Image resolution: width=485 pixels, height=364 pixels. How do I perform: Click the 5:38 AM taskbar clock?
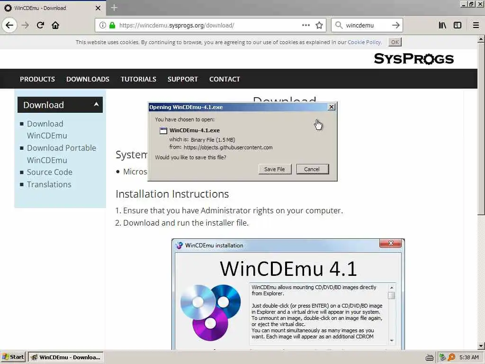coord(469,357)
